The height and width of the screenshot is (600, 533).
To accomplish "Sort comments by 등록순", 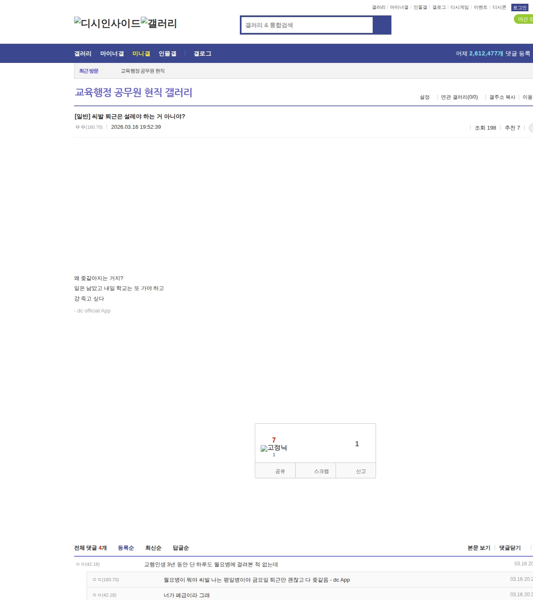I will click(126, 548).
